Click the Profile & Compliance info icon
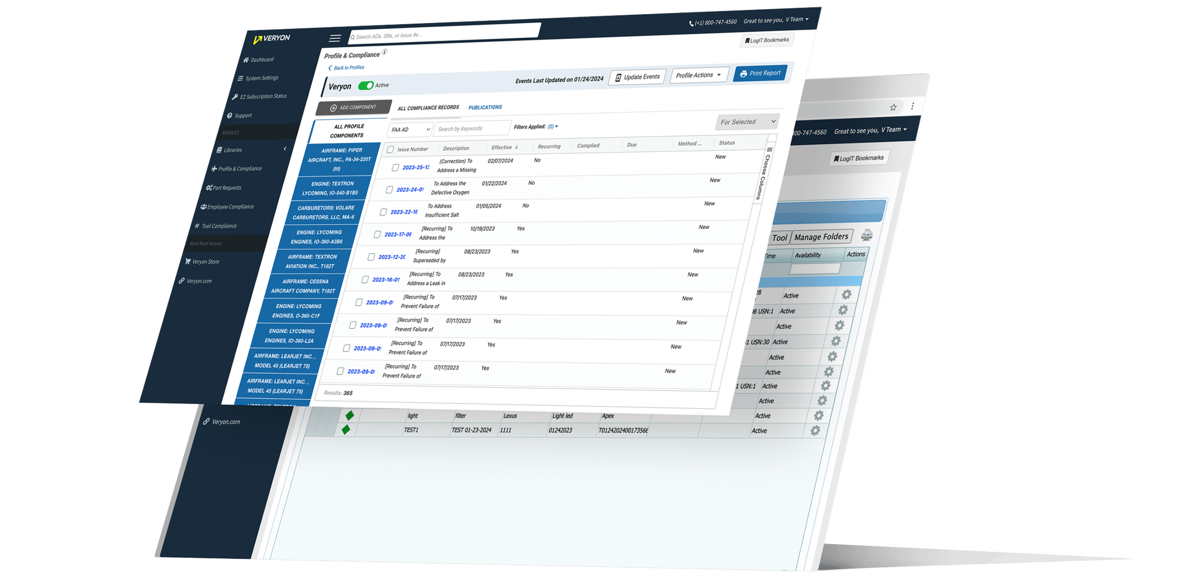 pyautogui.click(x=384, y=52)
